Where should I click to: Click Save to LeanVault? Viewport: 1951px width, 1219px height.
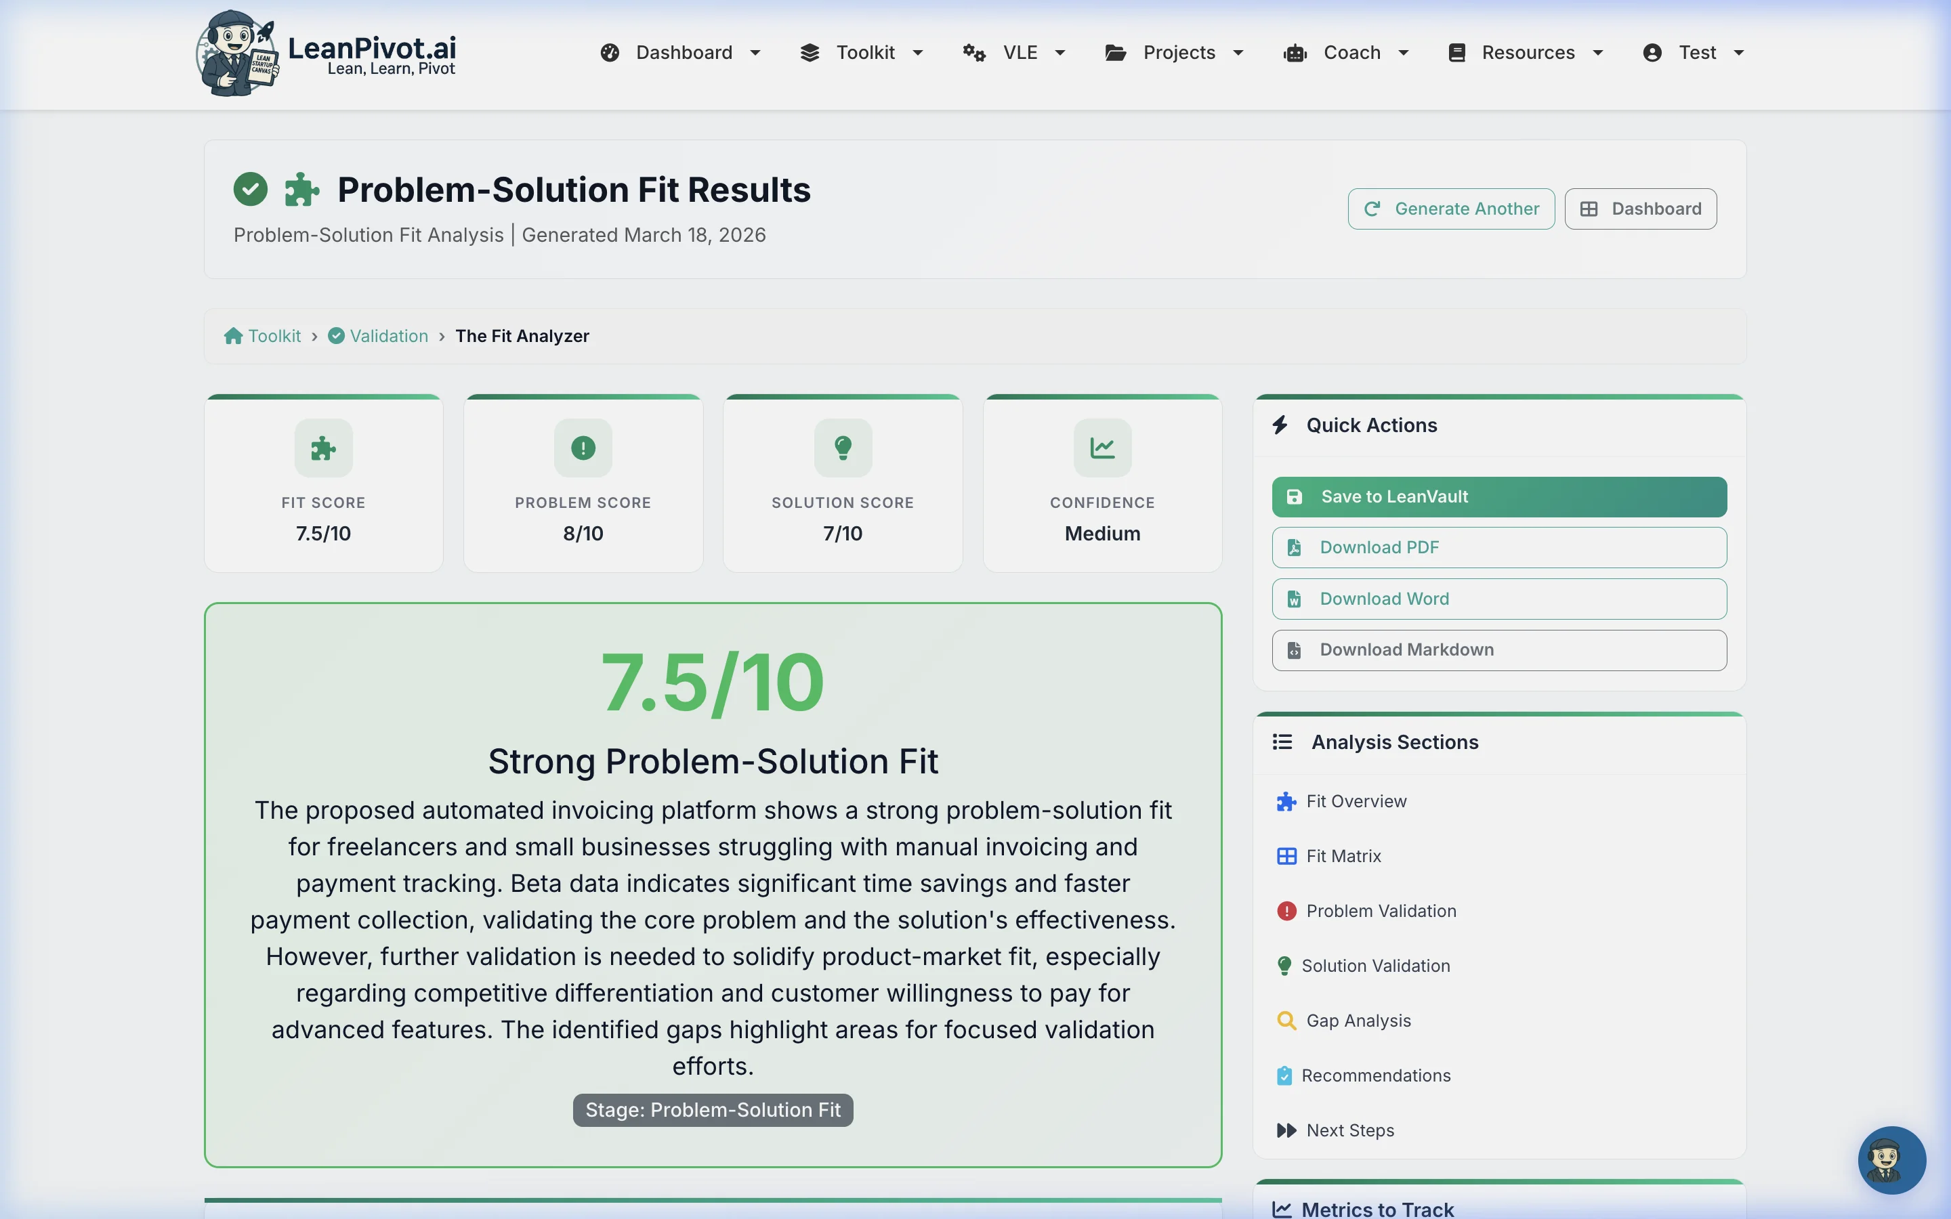tap(1498, 496)
